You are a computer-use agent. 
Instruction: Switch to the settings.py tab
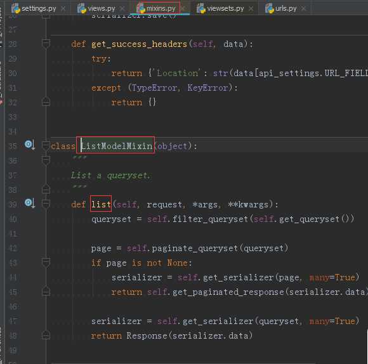[39, 9]
